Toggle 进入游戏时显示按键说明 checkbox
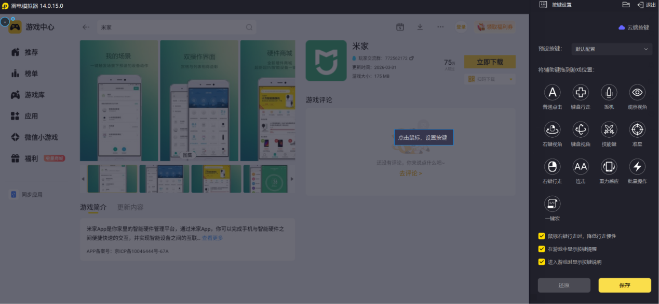 pos(542,262)
